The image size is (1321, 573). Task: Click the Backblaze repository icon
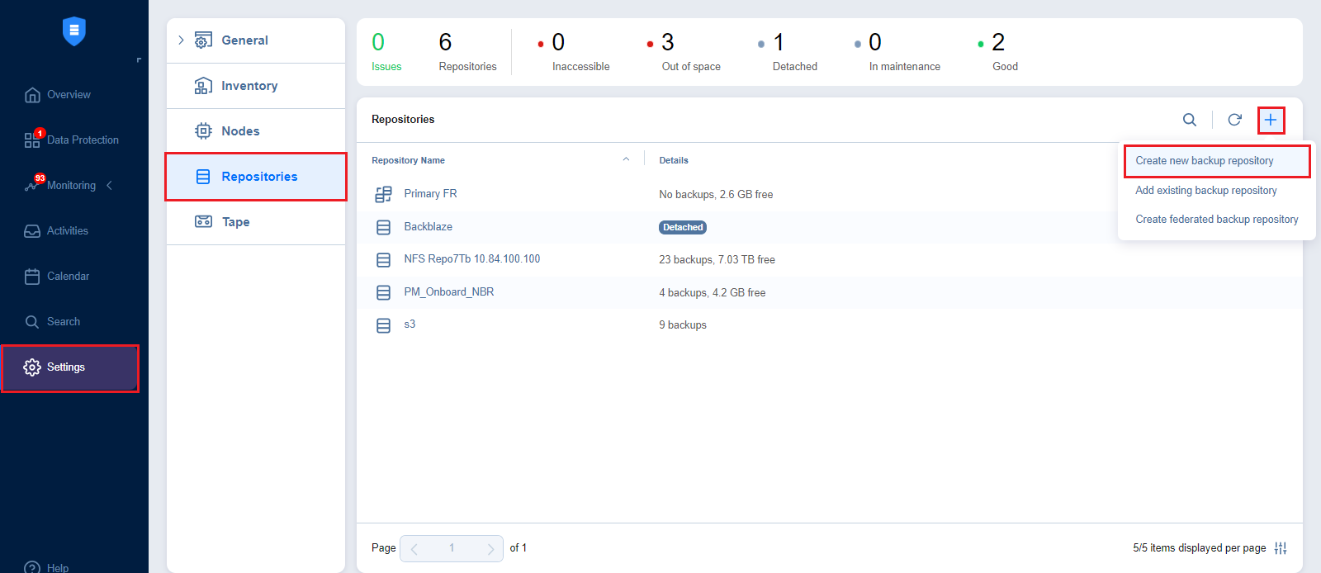tap(383, 227)
